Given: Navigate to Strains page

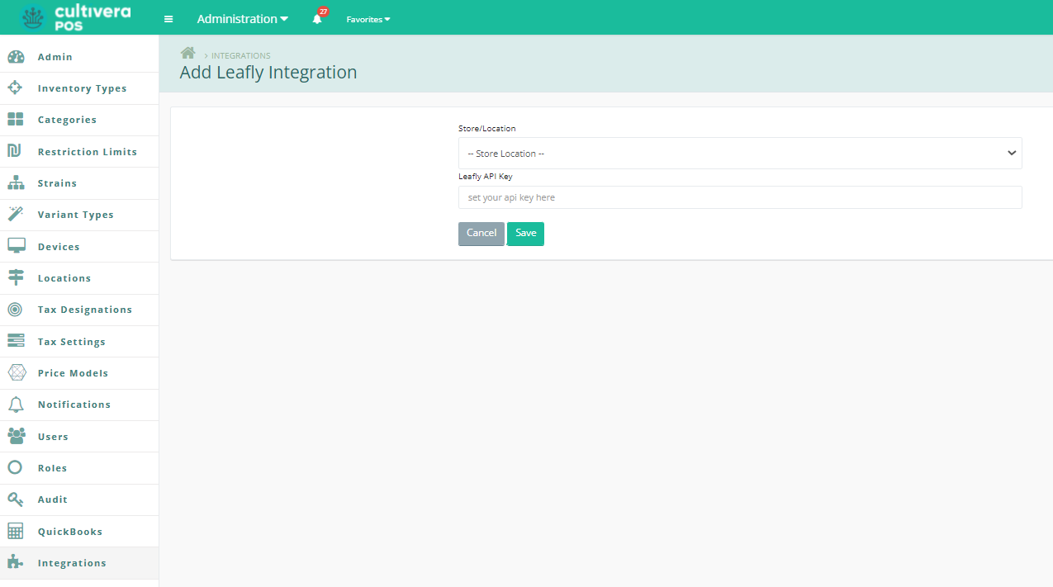Looking at the screenshot, I should tap(79, 183).
